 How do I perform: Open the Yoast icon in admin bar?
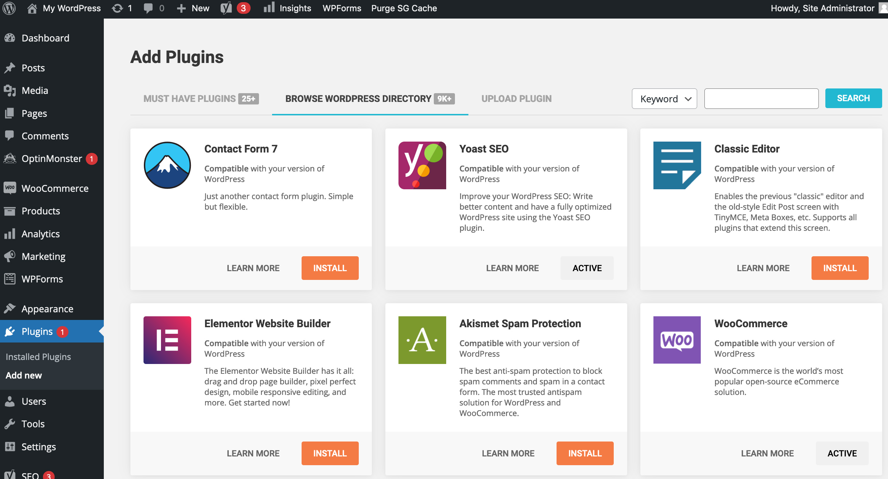[x=226, y=8]
